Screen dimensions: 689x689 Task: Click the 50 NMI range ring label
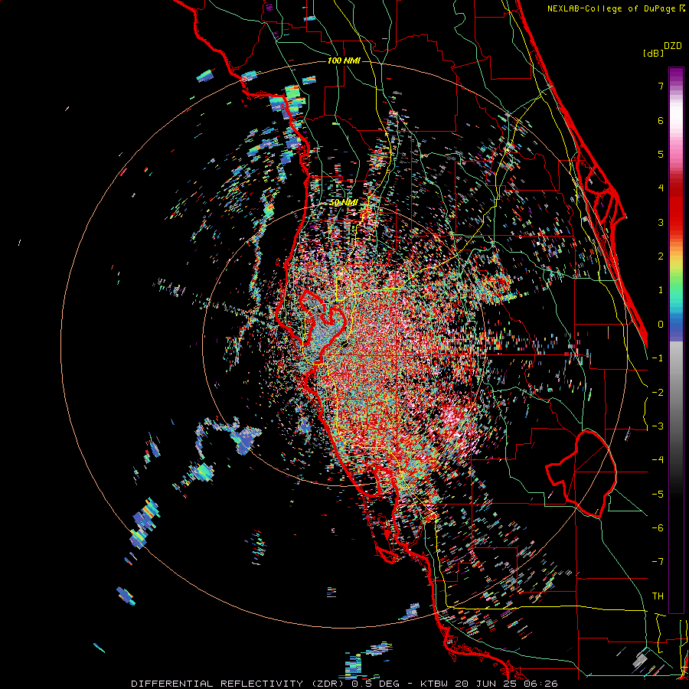[344, 203]
